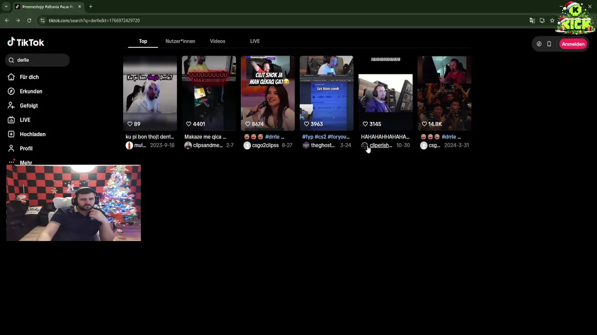Click the search field containing derlle
Image resolution: width=597 pixels, height=335 pixels.
[x=37, y=60]
